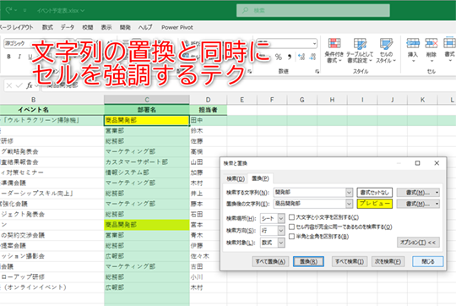Select the 情報システム部 cell
Image resolution: width=456 pixels, height=306 pixels.
[147, 172]
